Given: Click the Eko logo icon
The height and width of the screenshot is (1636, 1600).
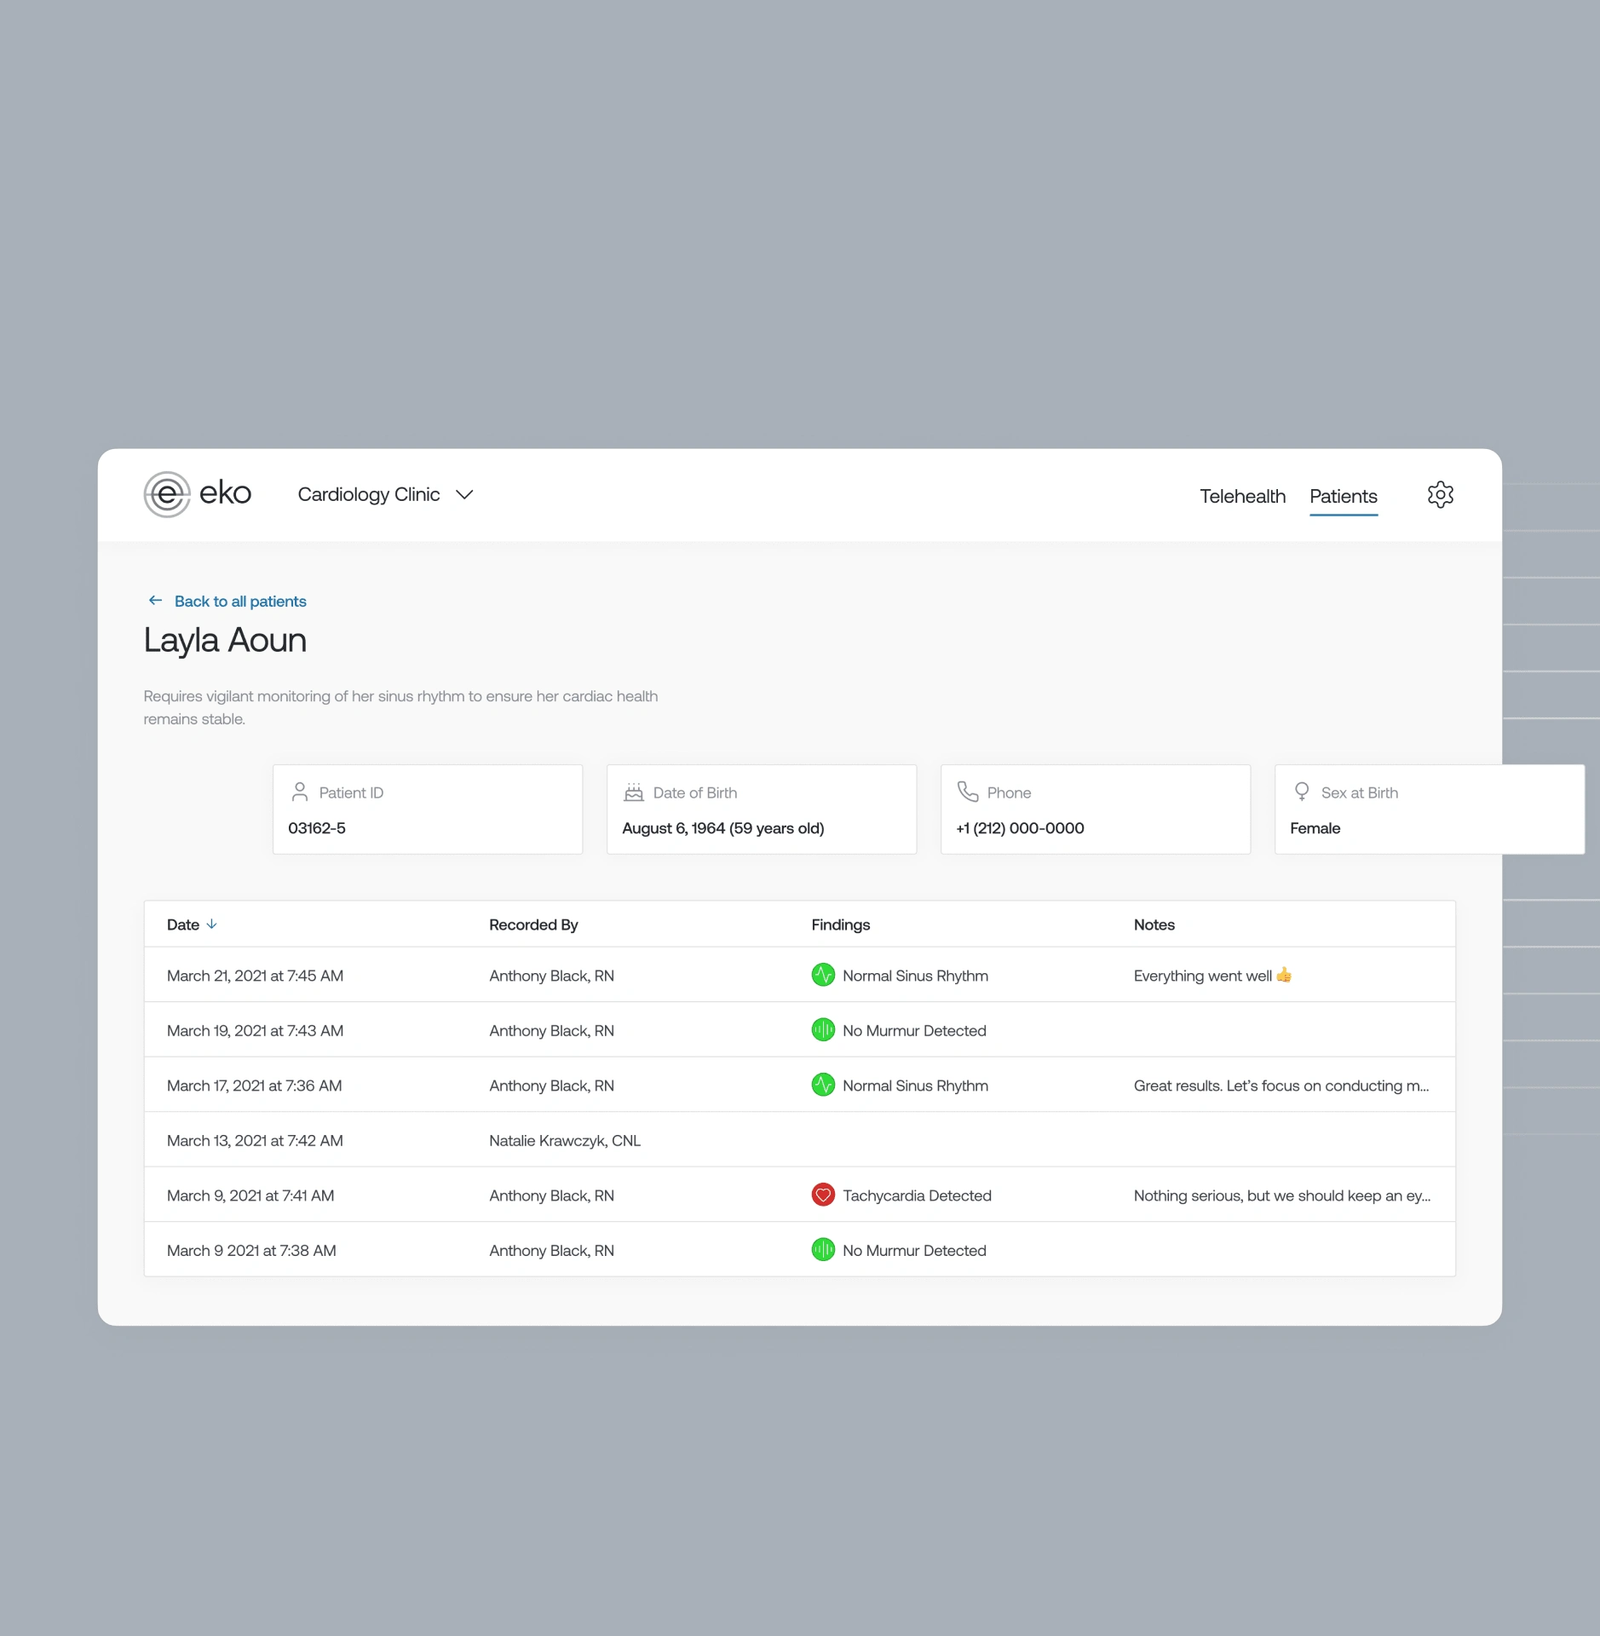Looking at the screenshot, I should click(167, 494).
